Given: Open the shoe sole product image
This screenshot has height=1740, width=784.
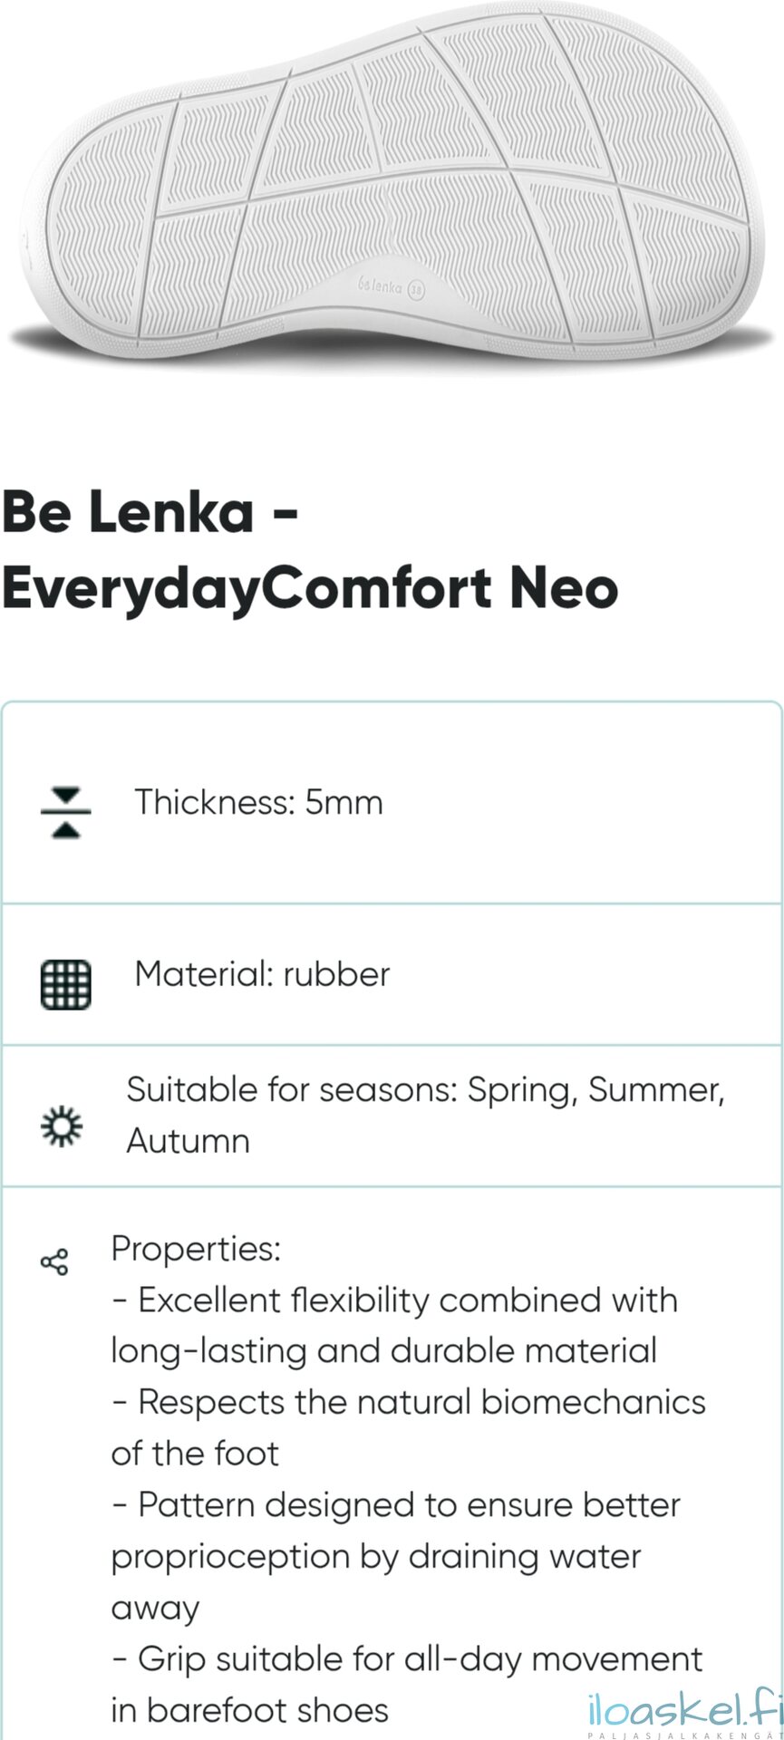Looking at the screenshot, I should (x=392, y=186).
